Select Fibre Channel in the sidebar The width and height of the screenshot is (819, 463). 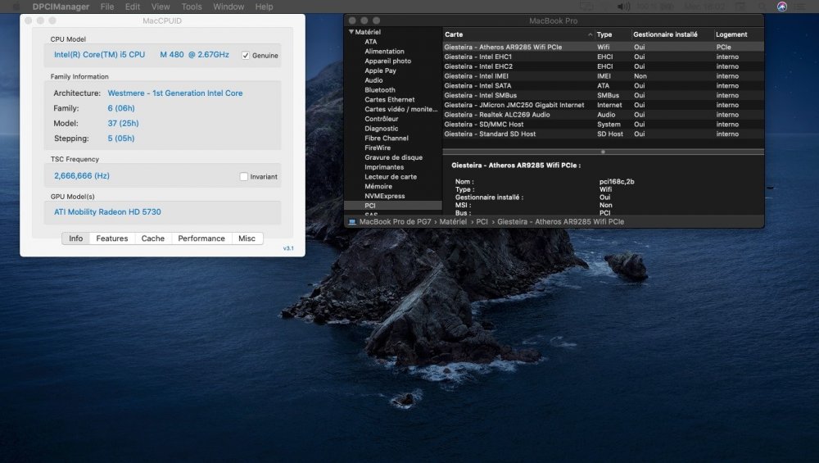[x=387, y=138]
